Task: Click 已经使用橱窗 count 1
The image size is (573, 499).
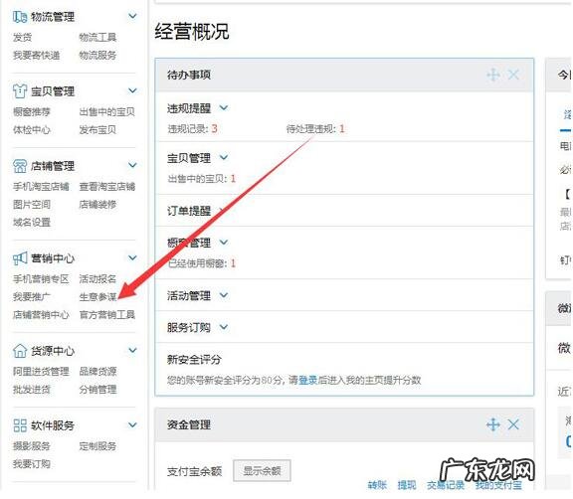Action: [233, 263]
